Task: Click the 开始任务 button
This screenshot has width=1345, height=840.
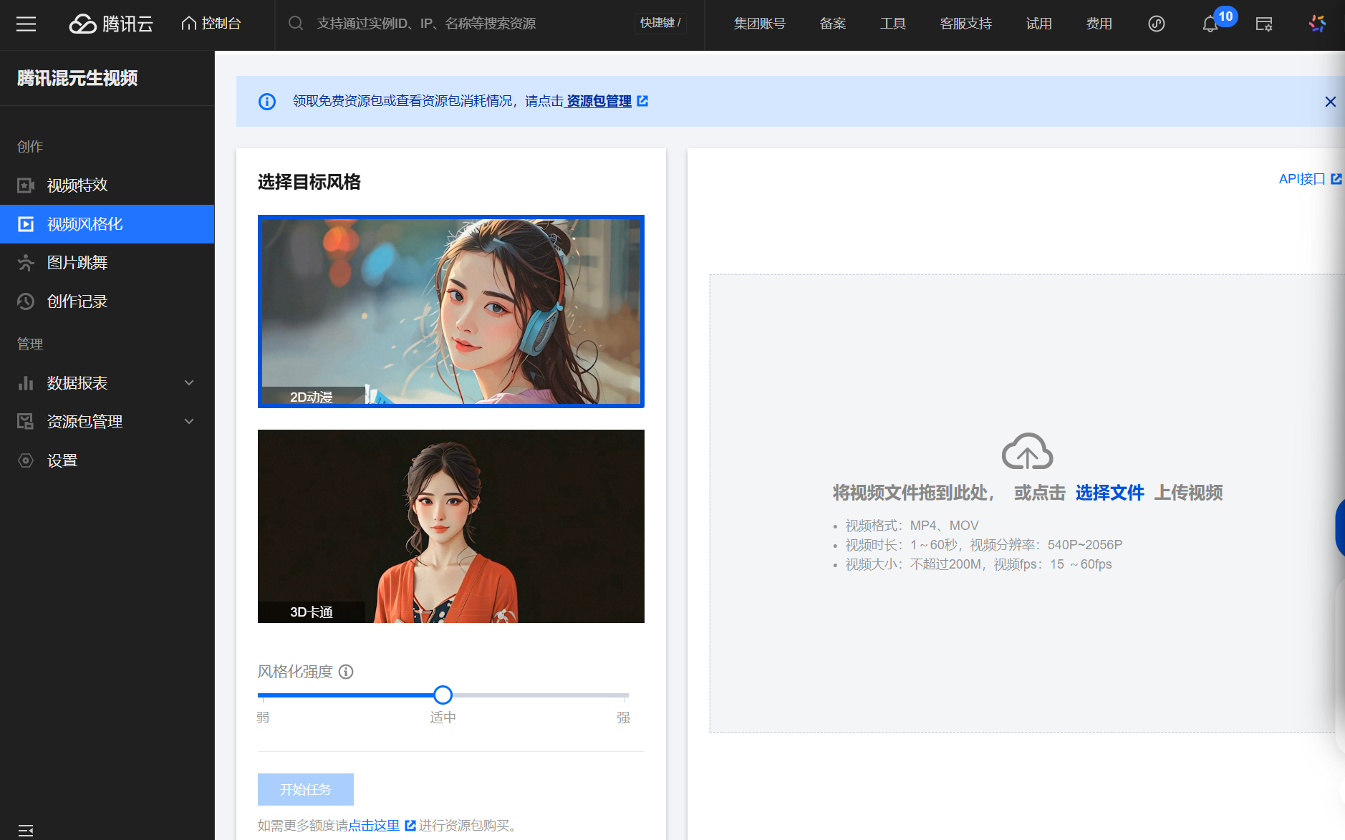Action: coord(306,789)
